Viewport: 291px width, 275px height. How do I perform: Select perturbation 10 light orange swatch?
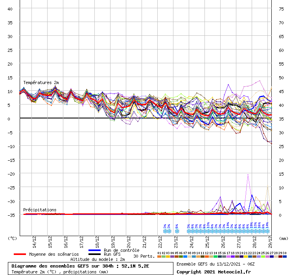click(198, 257)
